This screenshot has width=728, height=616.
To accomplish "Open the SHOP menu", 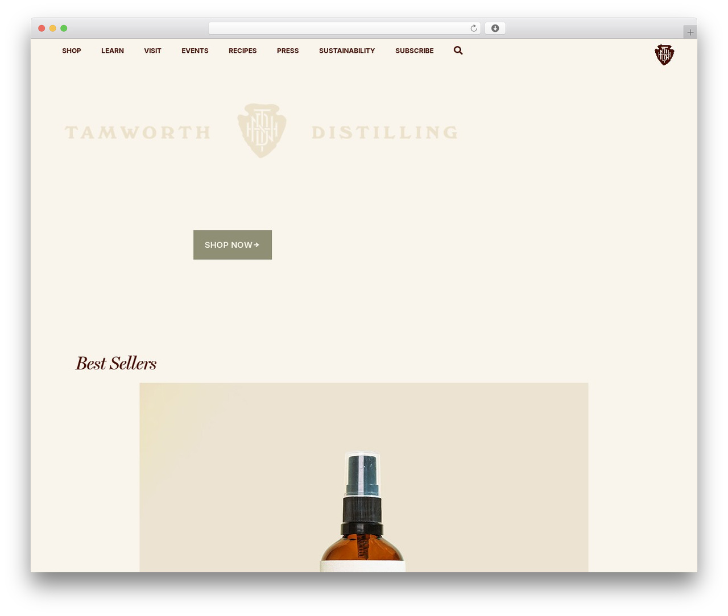I will (x=72, y=51).
